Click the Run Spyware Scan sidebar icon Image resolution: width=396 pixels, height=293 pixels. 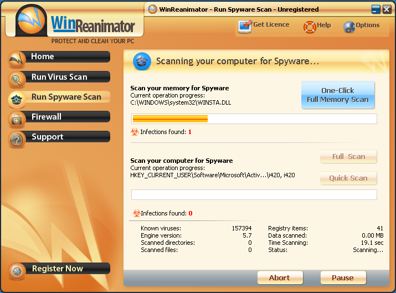click(17, 99)
